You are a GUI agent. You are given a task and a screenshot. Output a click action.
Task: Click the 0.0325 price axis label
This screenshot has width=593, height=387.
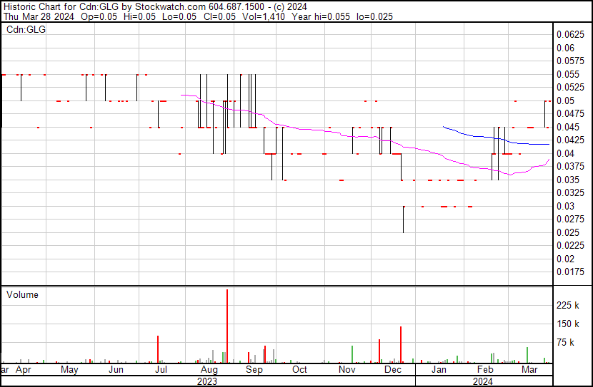click(x=570, y=192)
